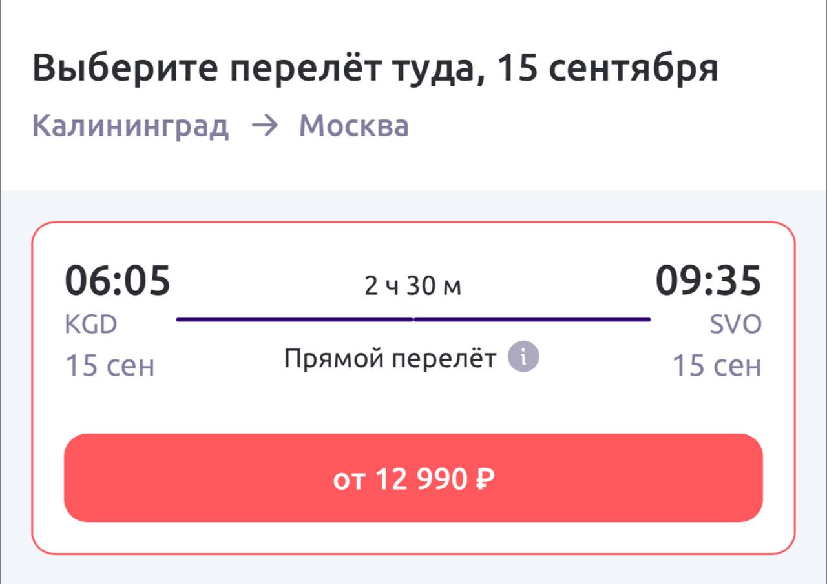
Task: Click the '15 сен' date under KGD
Action: [110, 367]
